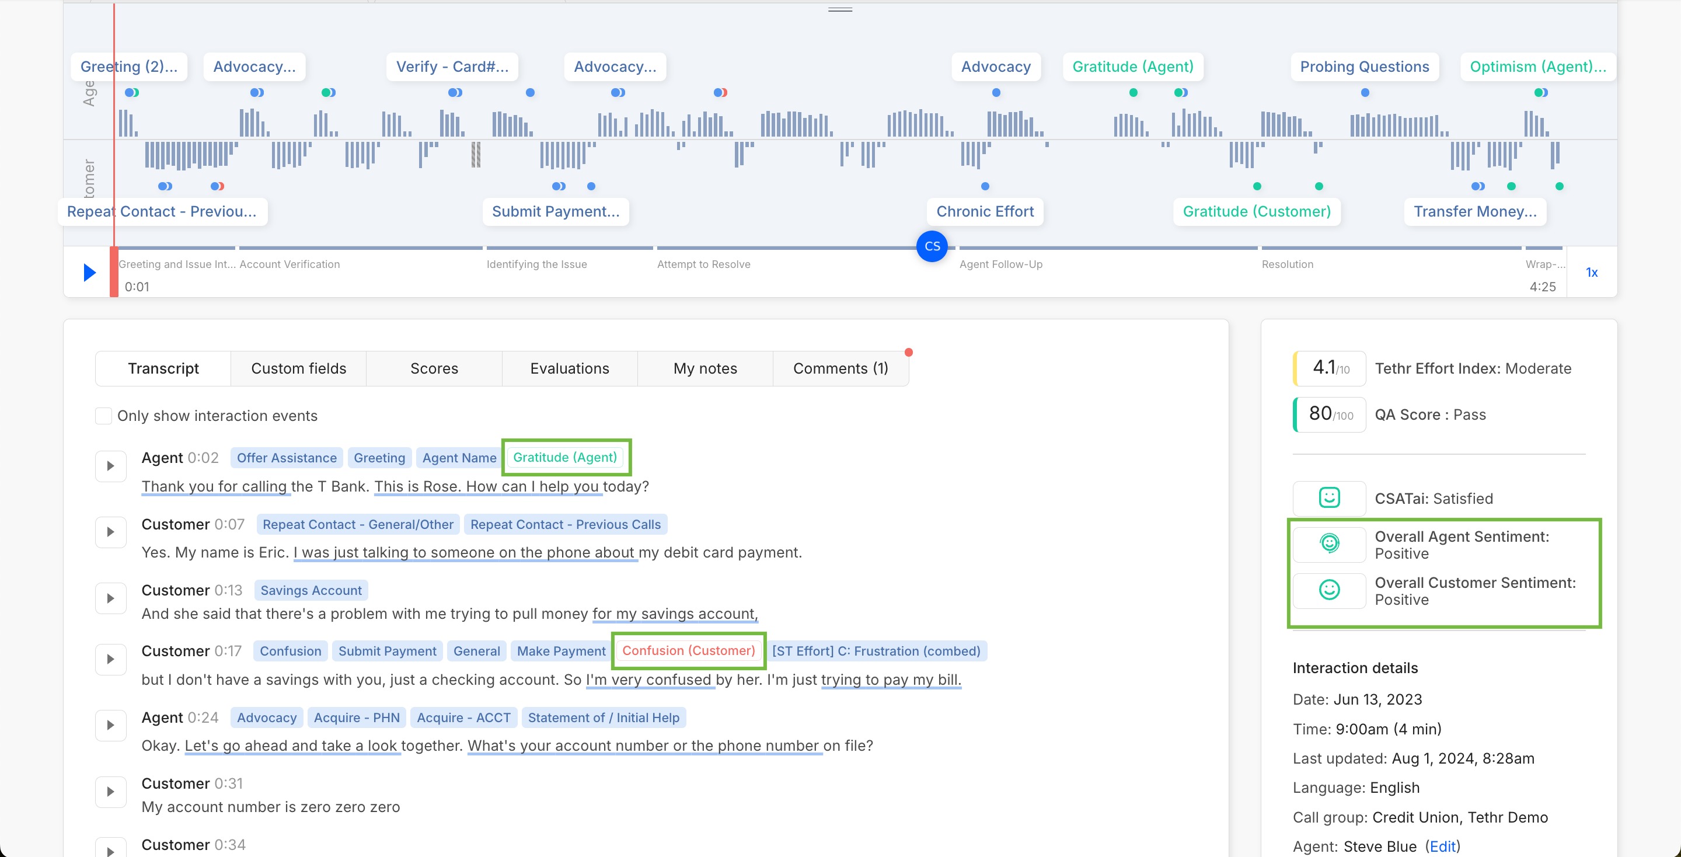Play the Customer 0:31 transcript segment

pyautogui.click(x=110, y=791)
